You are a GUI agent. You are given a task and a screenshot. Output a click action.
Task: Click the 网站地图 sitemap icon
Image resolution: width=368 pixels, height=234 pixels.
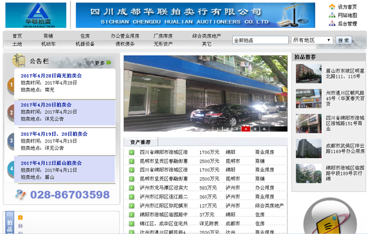pos(332,15)
